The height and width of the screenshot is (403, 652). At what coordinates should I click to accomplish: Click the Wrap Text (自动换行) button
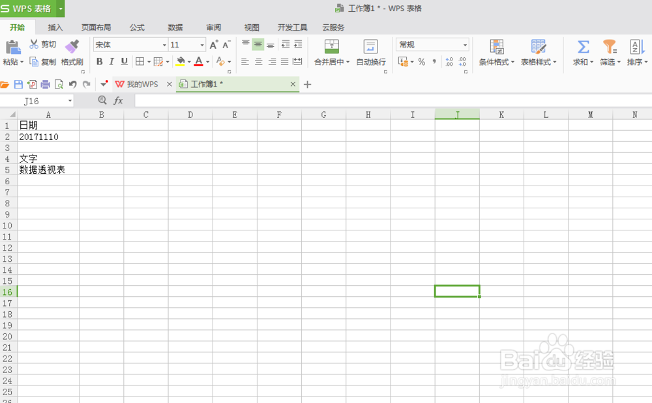[371, 53]
